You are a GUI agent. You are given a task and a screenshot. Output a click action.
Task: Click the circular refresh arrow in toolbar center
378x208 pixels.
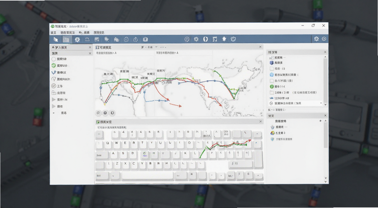click(x=187, y=39)
